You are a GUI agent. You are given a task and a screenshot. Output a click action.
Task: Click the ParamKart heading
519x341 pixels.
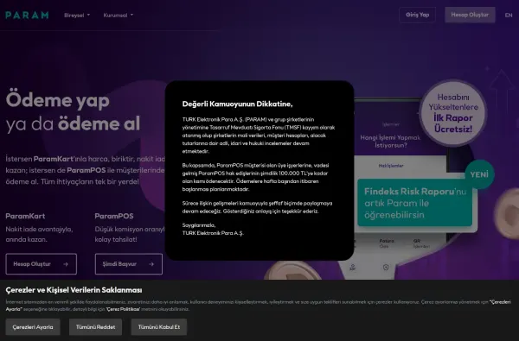click(x=25, y=216)
